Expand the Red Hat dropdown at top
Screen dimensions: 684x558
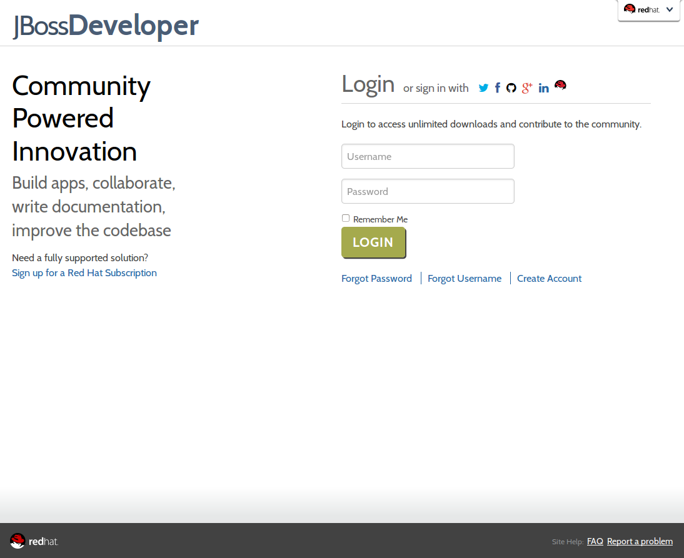pyautogui.click(x=648, y=9)
